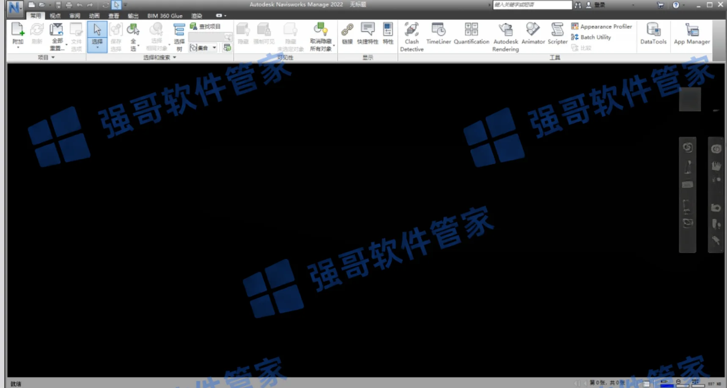Expand the 附加 (Append) dropdown arrow
This screenshot has height=388, width=727.
coord(18,47)
